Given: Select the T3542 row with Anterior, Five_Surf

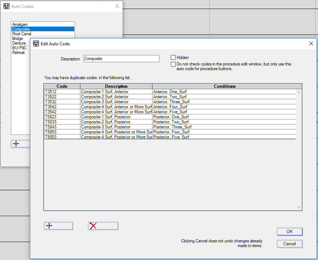Looking at the screenshot, I should click(x=170, y=112).
